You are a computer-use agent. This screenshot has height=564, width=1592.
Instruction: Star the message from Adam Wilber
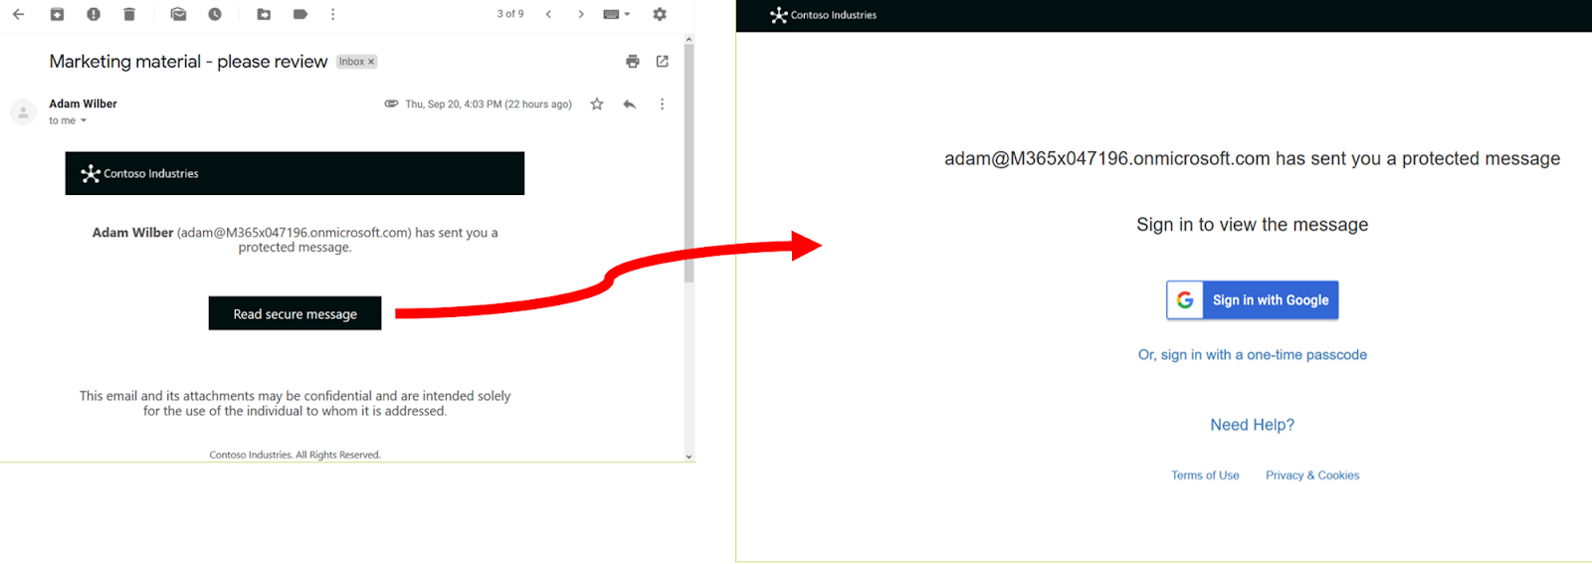coord(597,103)
